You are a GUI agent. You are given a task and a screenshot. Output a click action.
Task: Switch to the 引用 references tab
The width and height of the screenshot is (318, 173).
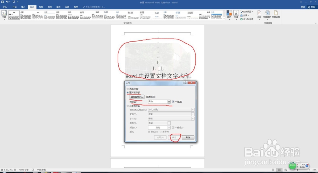tap(50, 7)
